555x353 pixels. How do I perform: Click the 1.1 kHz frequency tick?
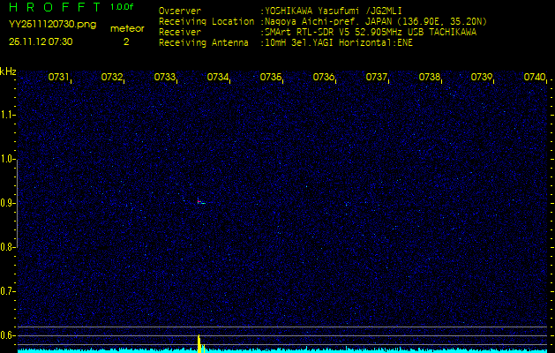(x=8, y=115)
